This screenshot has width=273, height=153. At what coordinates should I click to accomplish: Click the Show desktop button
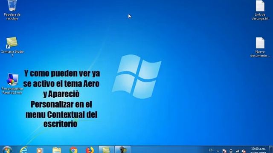pos(271,150)
